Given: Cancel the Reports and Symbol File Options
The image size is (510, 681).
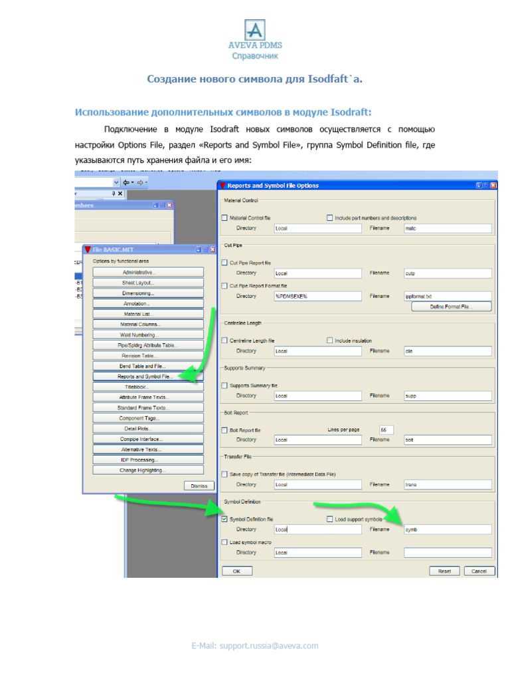Looking at the screenshot, I should [479, 571].
